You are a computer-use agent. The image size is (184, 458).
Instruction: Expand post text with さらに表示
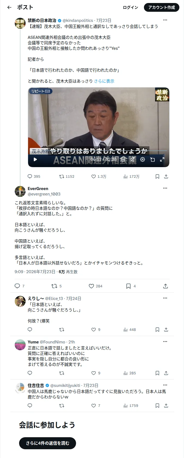tap(104, 81)
